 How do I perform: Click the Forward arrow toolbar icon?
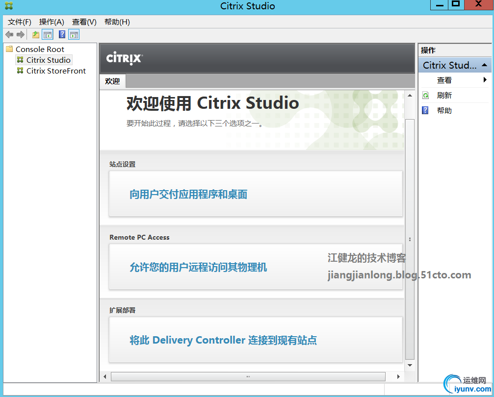coord(21,34)
